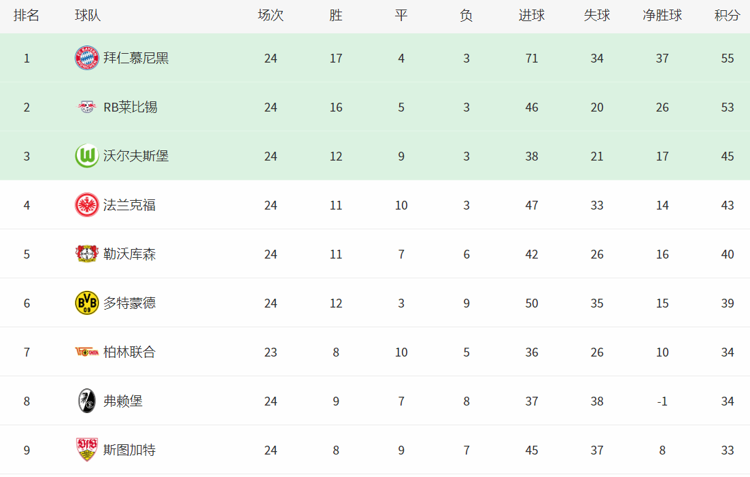Click the Borussia Dortmund BVB logo
The height and width of the screenshot is (477, 750).
[87, 303]
